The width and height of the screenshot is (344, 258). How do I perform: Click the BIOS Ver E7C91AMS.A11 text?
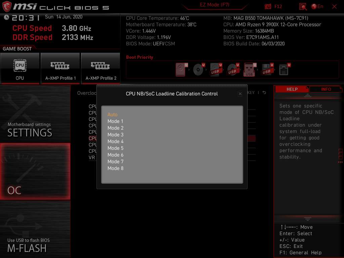251,37
